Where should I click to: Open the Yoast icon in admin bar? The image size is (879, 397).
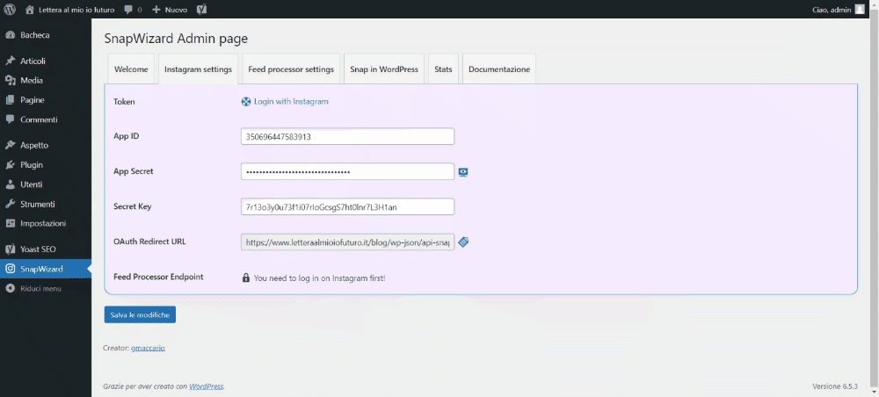tap(202, 10)
